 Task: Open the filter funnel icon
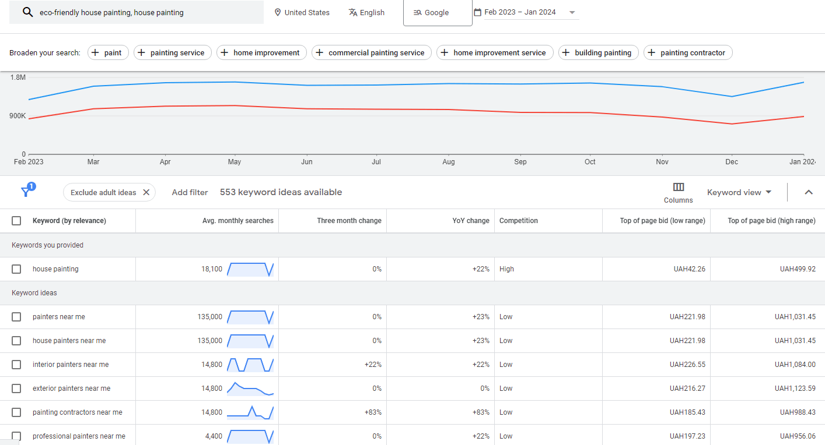[x=26, y=192]
